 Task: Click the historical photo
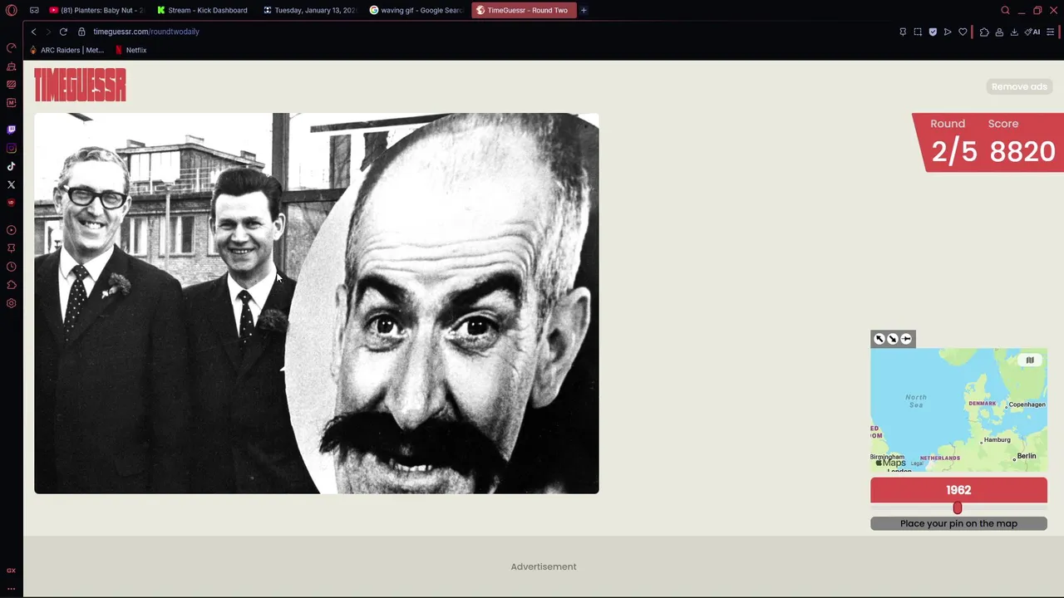316,303
